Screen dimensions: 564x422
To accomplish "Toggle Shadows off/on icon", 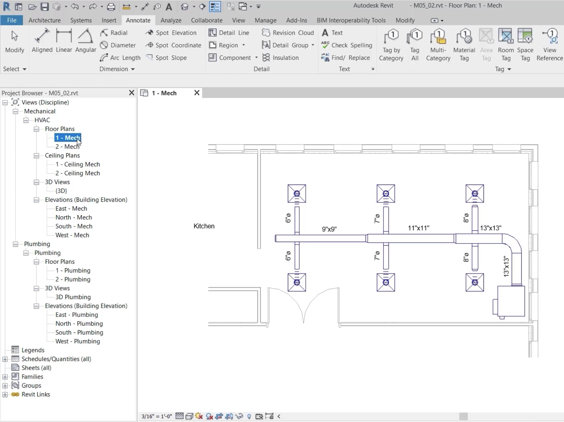I will coord(209,416).
